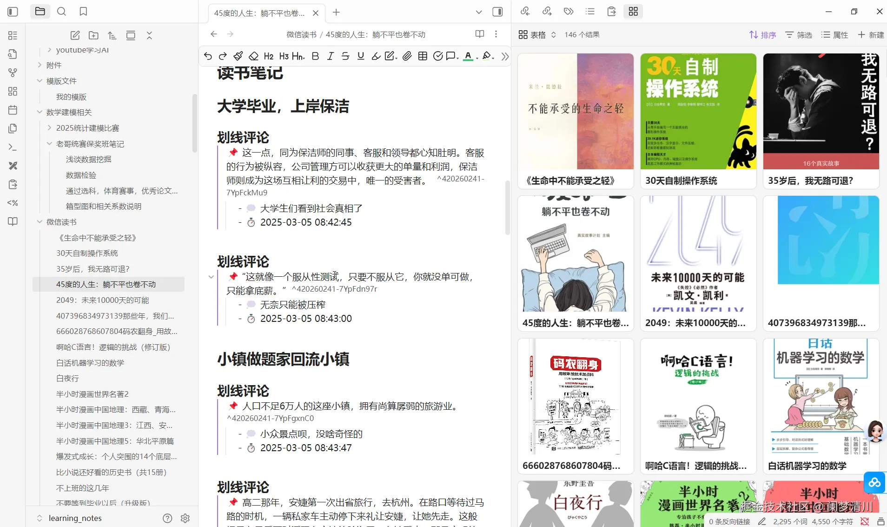Toggle auto-reveal current file in explorer
The width and height of the screenshot is (887, 527).
tap(131, 35)
